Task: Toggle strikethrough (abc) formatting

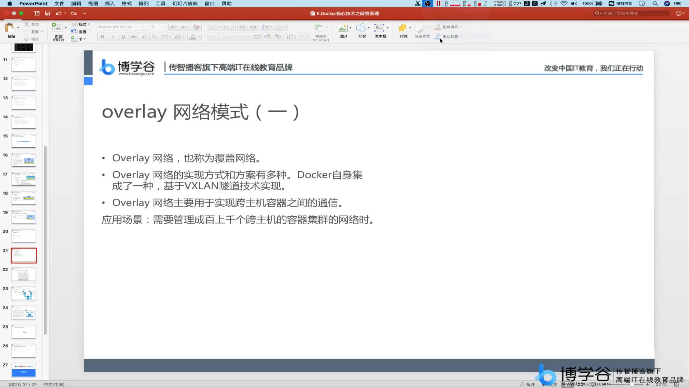Action: tap(134, 37)
